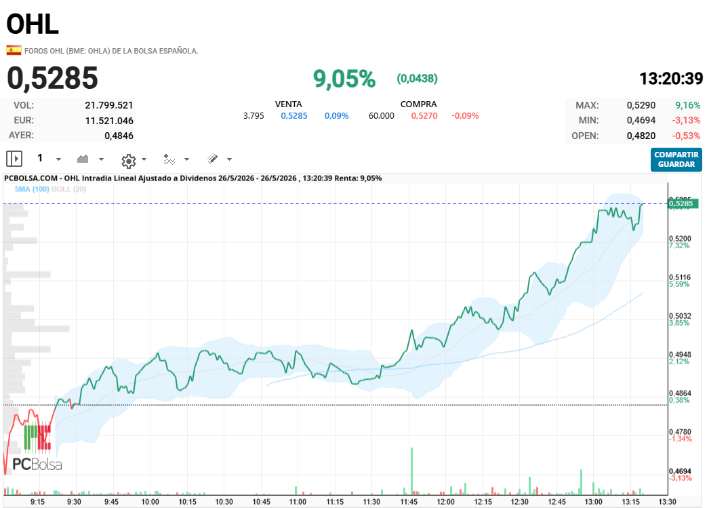The image size is (709, 508).
Task: Toggle the SMA (100) indicator label
Action: point(32,189)
